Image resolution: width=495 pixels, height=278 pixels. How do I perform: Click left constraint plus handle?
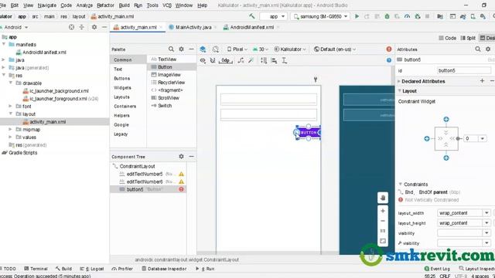(427, 138)
